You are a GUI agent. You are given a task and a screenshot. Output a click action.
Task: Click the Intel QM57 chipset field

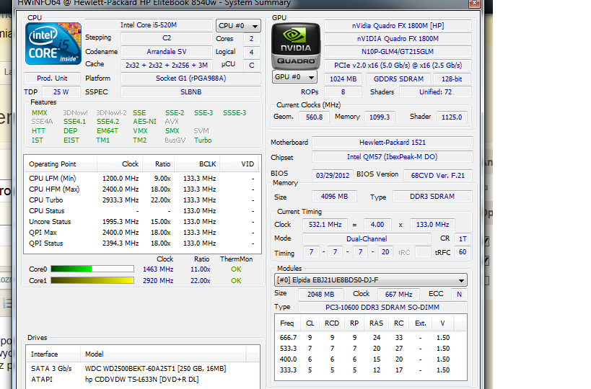393,157
